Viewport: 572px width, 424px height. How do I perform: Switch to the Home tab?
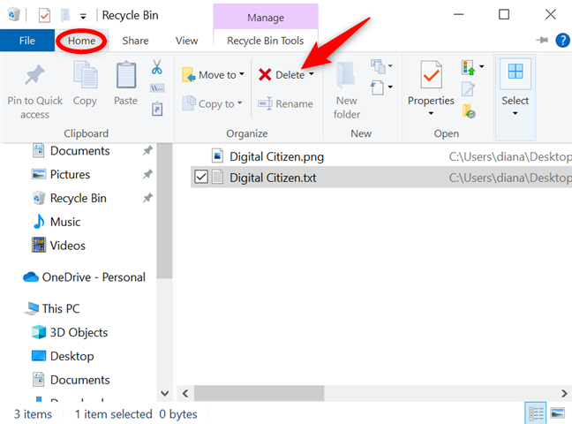pos(81,41)
